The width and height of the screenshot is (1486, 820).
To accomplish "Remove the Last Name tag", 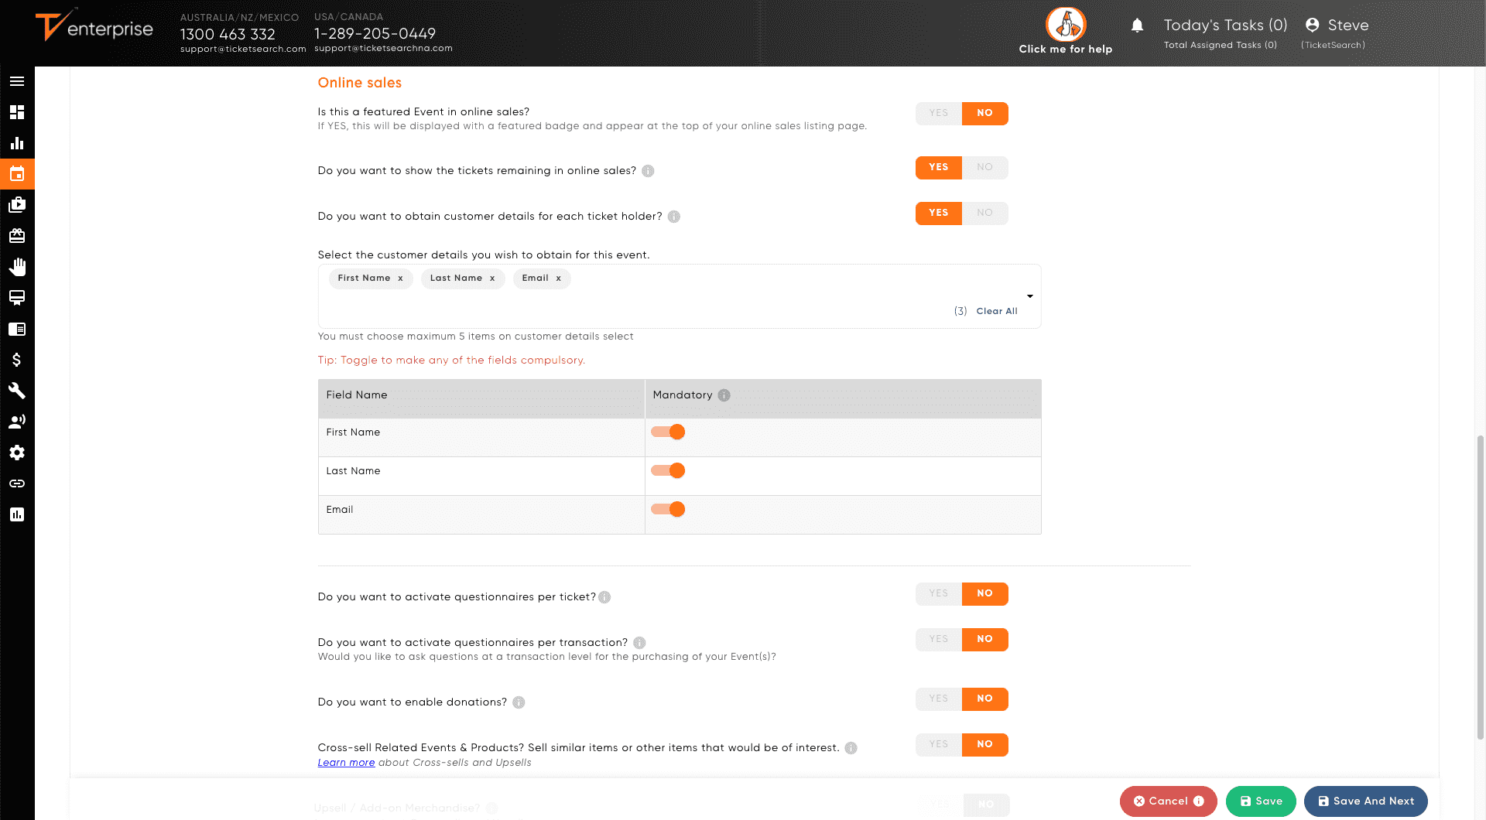I will point(492,278).
